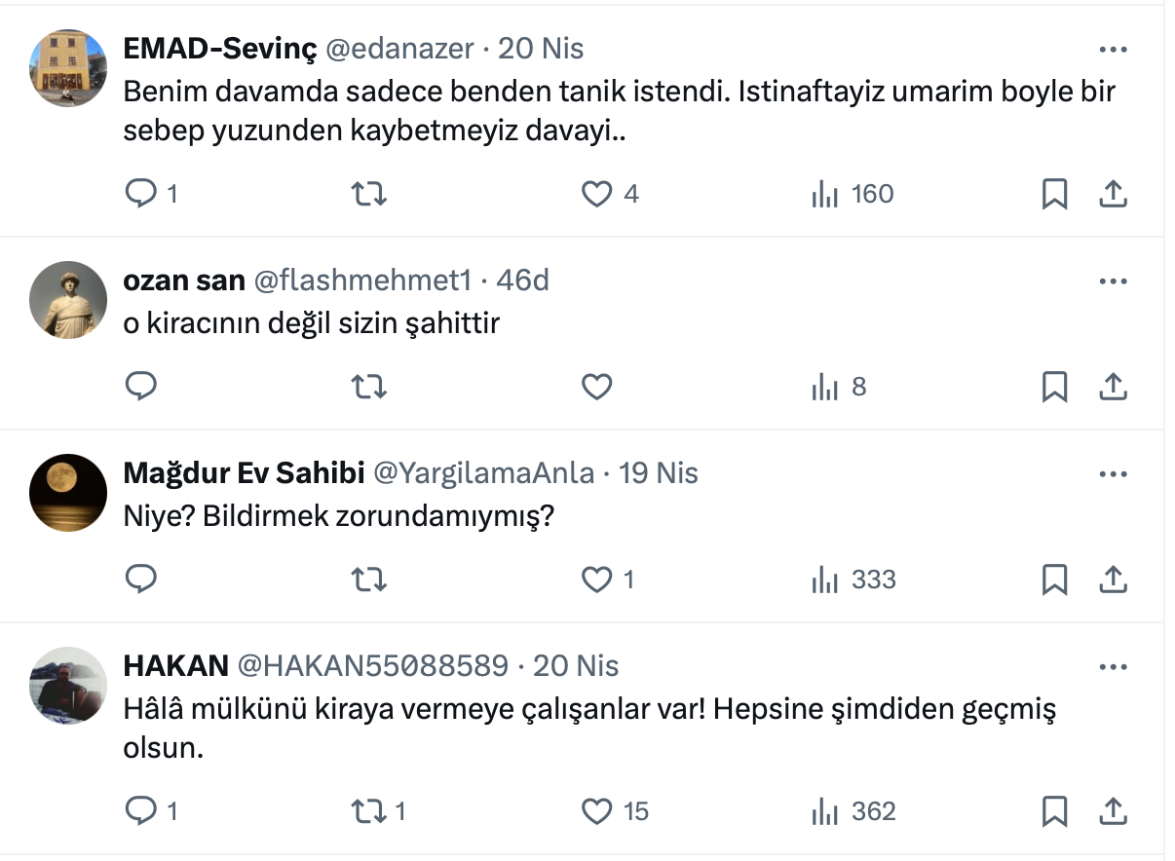Viewport: 1175px width, 861px height.
Task: View the 362 views on HAKAN's tweet
Action: coord(853,811)
